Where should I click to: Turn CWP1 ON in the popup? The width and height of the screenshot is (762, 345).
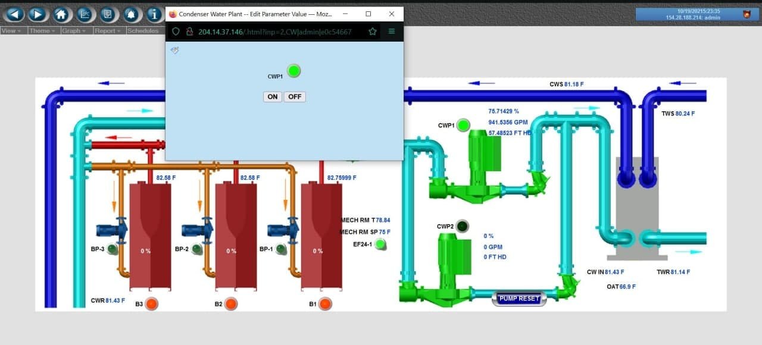(x=272, y=97)
